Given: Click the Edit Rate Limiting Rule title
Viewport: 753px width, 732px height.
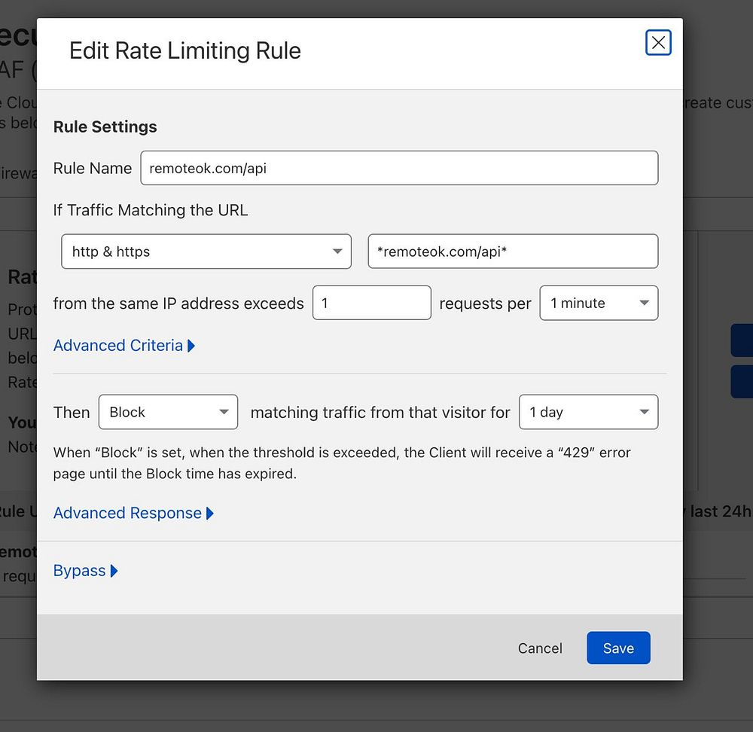Looking at the screenshot, I should (185, 50).
